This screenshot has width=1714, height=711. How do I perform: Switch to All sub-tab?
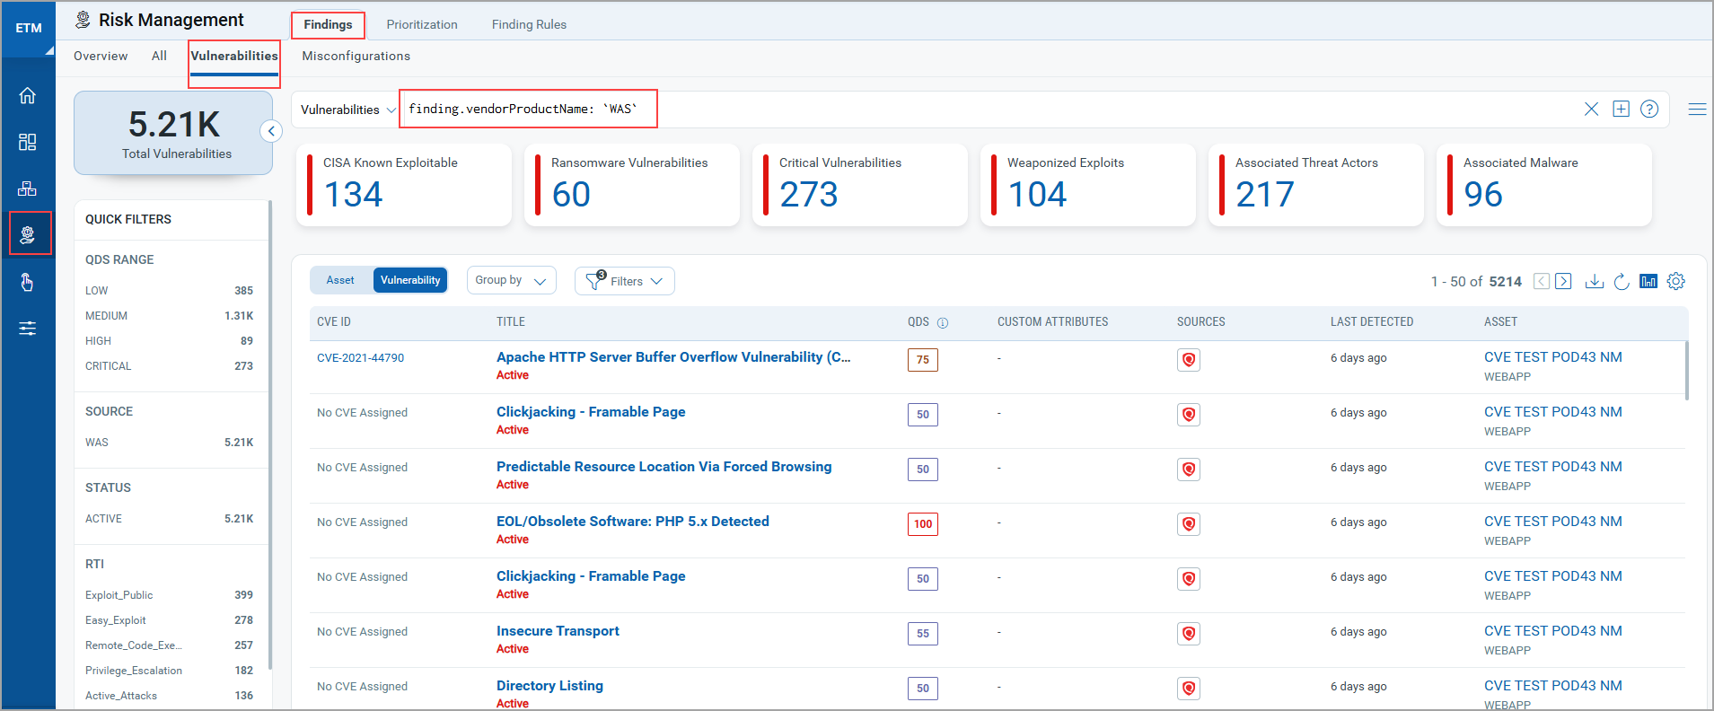coord(159,56)
